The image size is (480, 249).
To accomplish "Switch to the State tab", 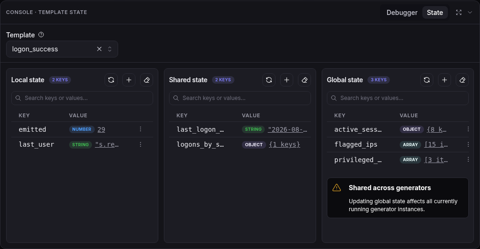I will (x=435, y=13).
